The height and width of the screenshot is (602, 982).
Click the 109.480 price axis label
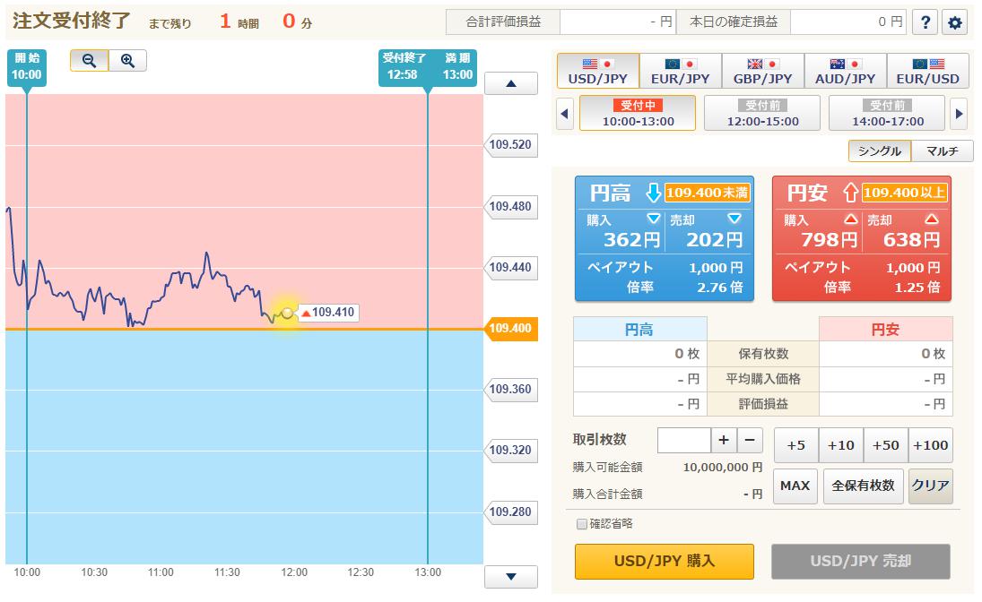[511, 207]
